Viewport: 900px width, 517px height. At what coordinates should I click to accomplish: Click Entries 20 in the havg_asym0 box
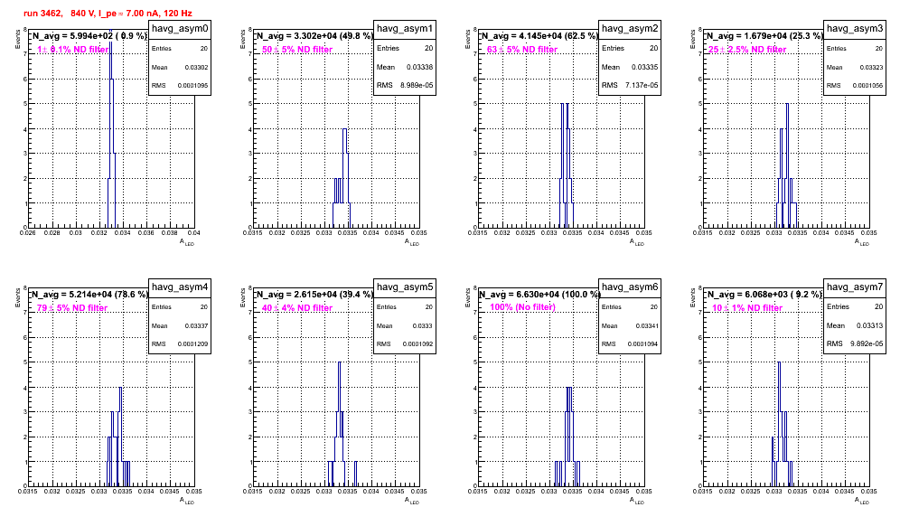tap(180, 48)
